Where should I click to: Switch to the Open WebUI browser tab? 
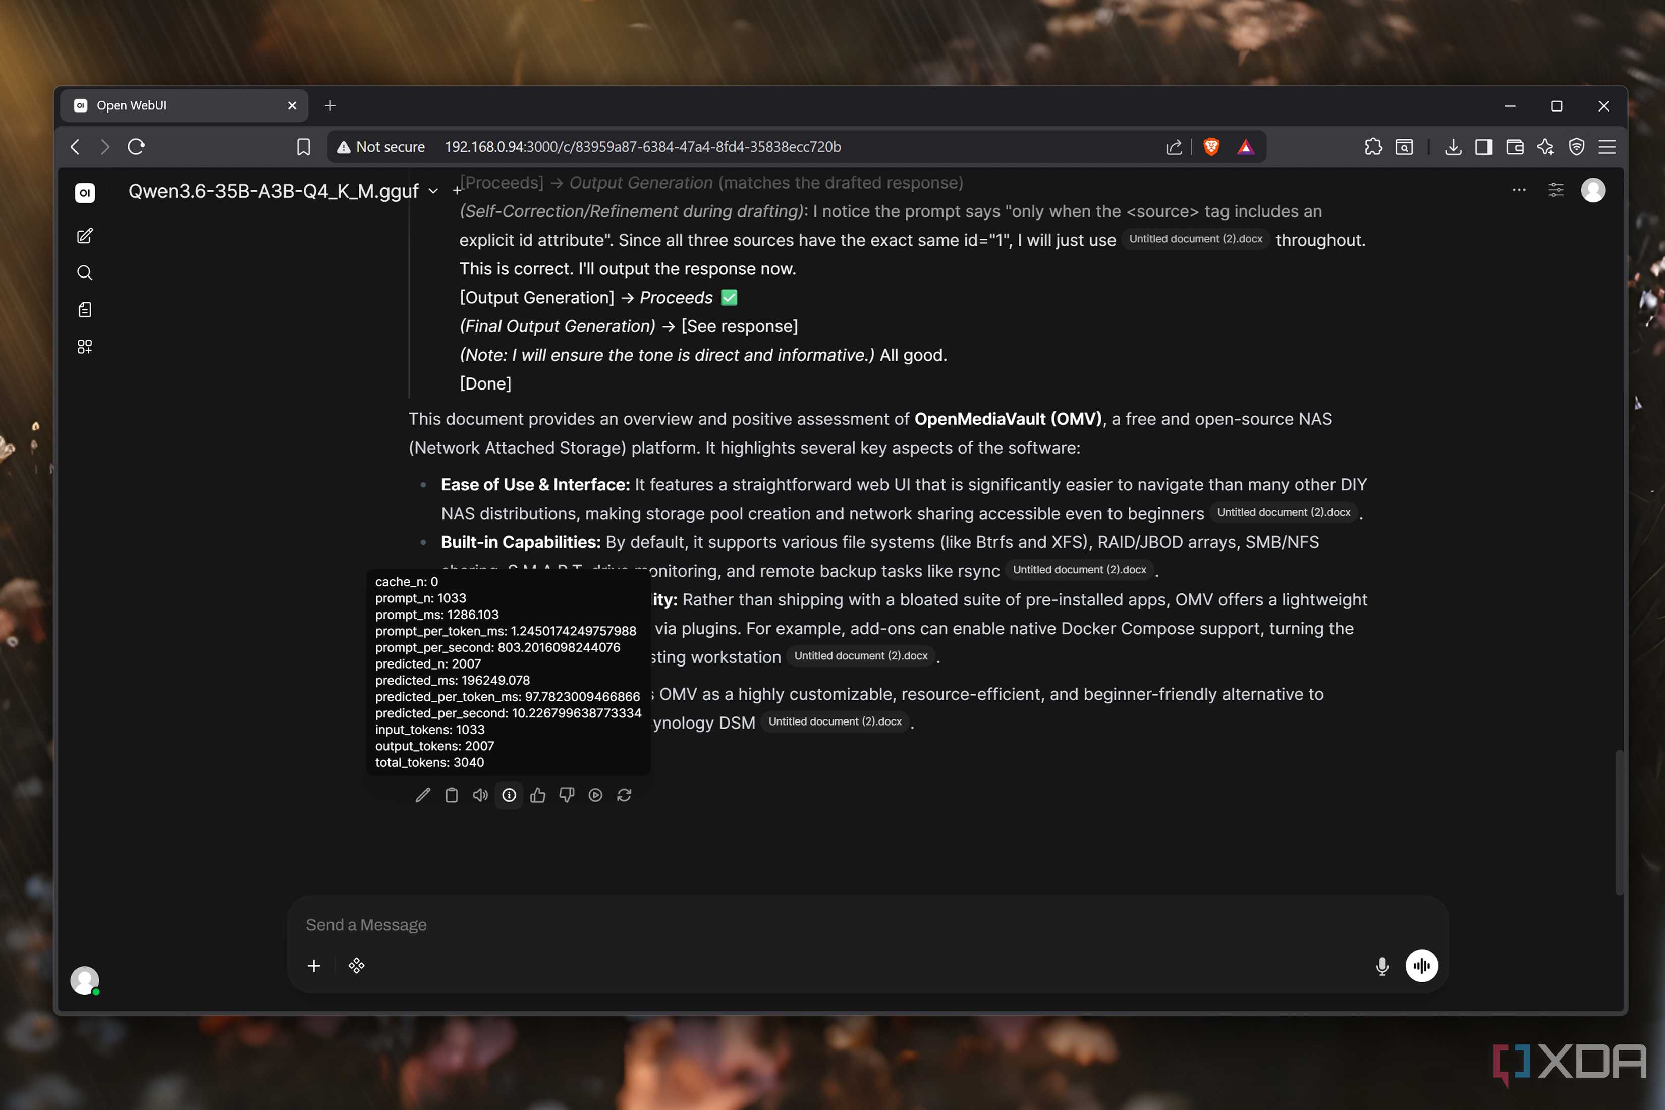(x=184, y=105)
